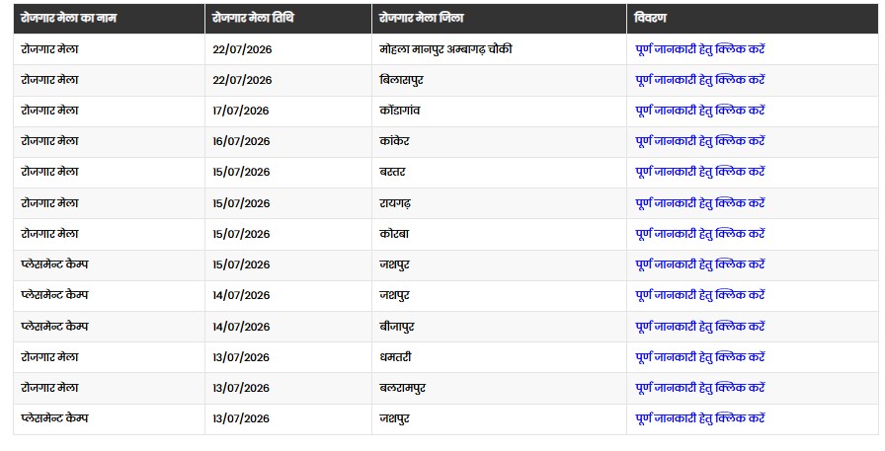Click details link for Bijapur placement camp
Screen dimensions: 885x451
pos(700,327)
